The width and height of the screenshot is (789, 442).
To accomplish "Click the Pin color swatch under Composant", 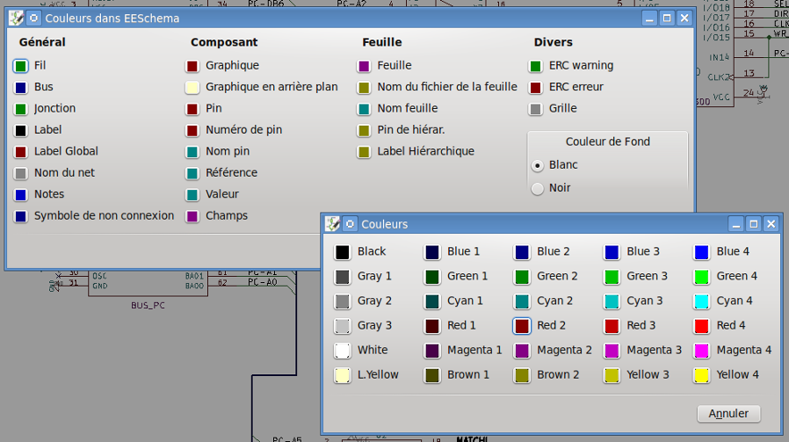I will coord(192,109).
